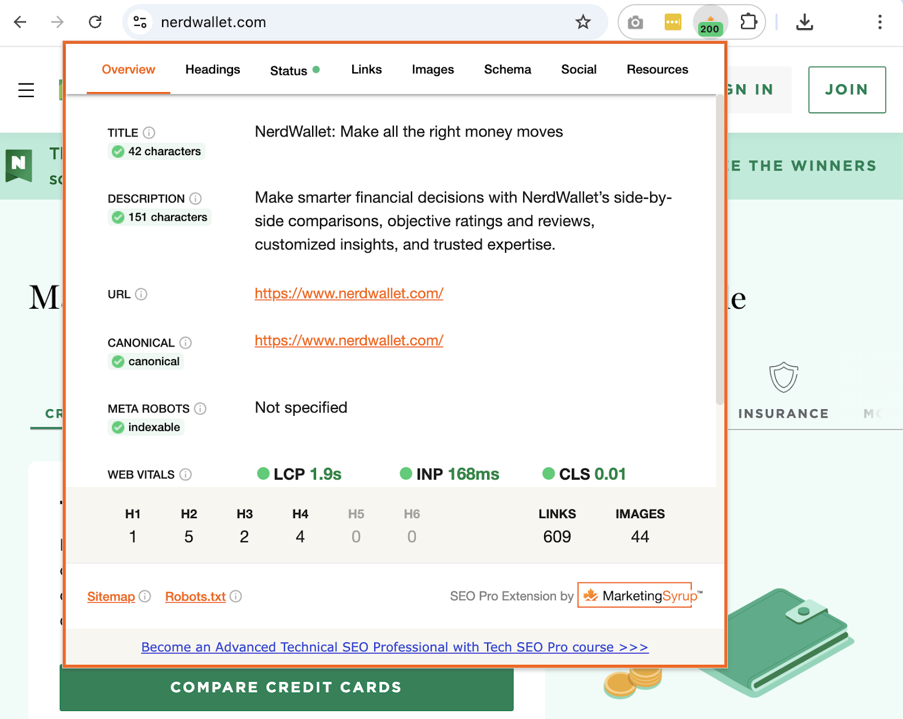Open the browser downloads icon
Viewport: 903px width, 719px height.
click(804, 22)
